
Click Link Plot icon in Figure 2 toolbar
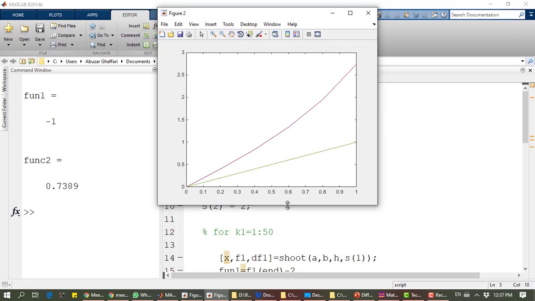(275, 34)
